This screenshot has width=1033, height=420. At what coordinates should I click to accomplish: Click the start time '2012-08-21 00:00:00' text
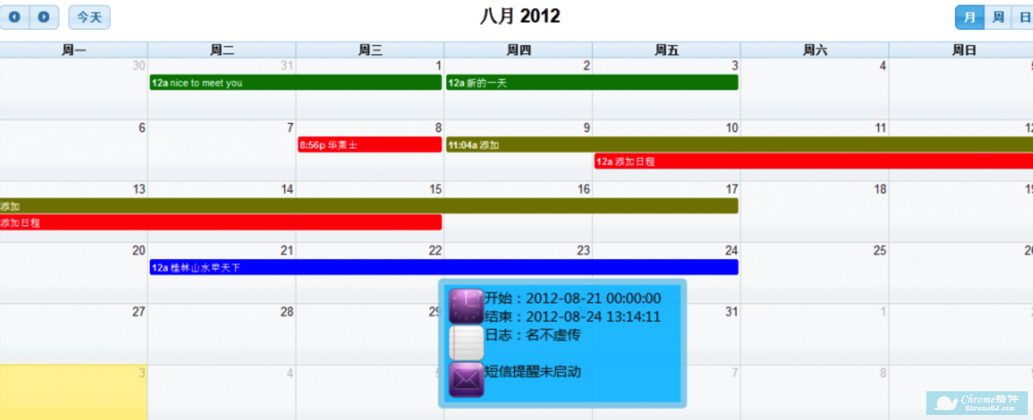click(593, 298)
